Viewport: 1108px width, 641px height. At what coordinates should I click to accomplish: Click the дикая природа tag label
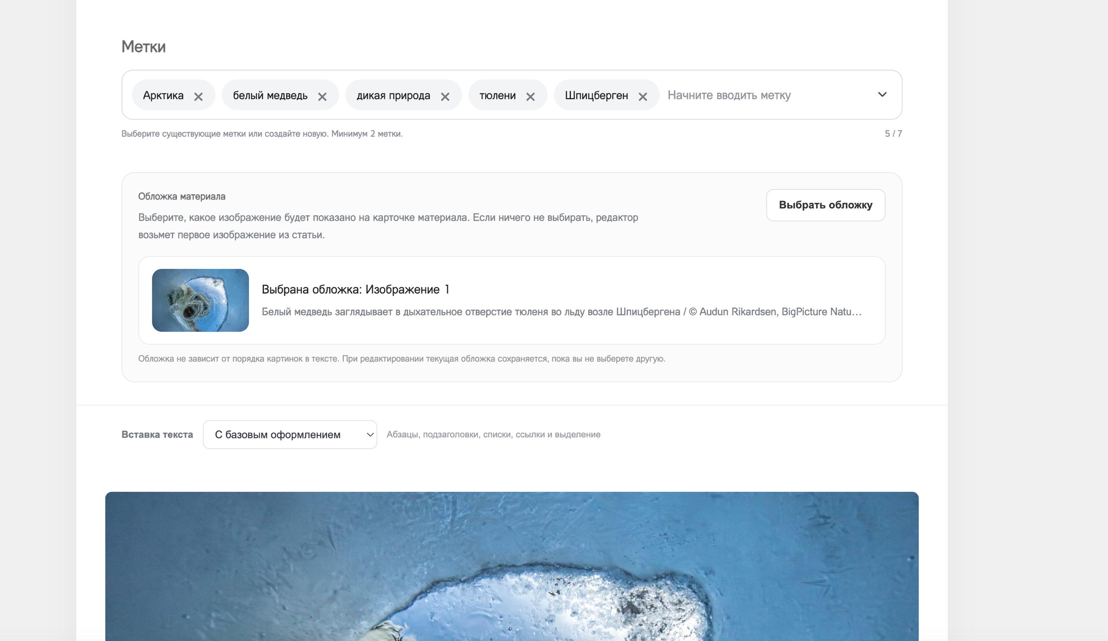(x=393, y=95)
